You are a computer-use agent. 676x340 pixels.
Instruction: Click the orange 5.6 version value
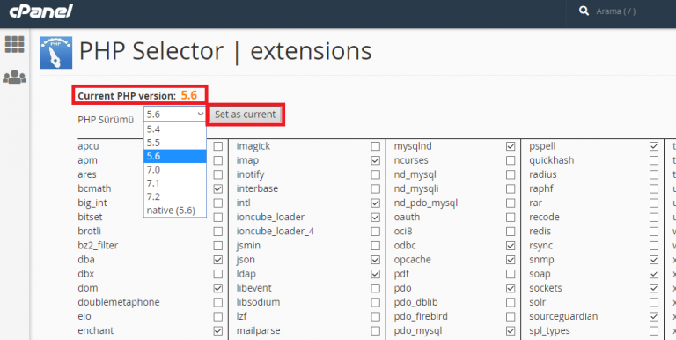(189, 95)
